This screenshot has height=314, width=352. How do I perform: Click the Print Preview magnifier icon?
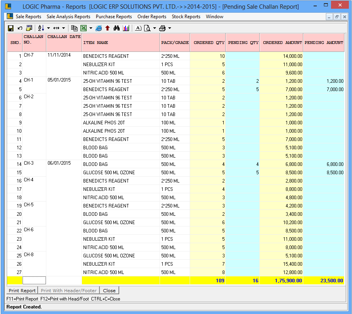coord(147,28)
